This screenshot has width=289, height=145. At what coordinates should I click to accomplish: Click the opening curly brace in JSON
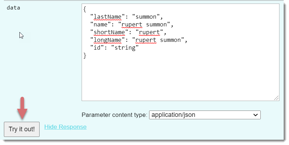[x=85, y=9]
